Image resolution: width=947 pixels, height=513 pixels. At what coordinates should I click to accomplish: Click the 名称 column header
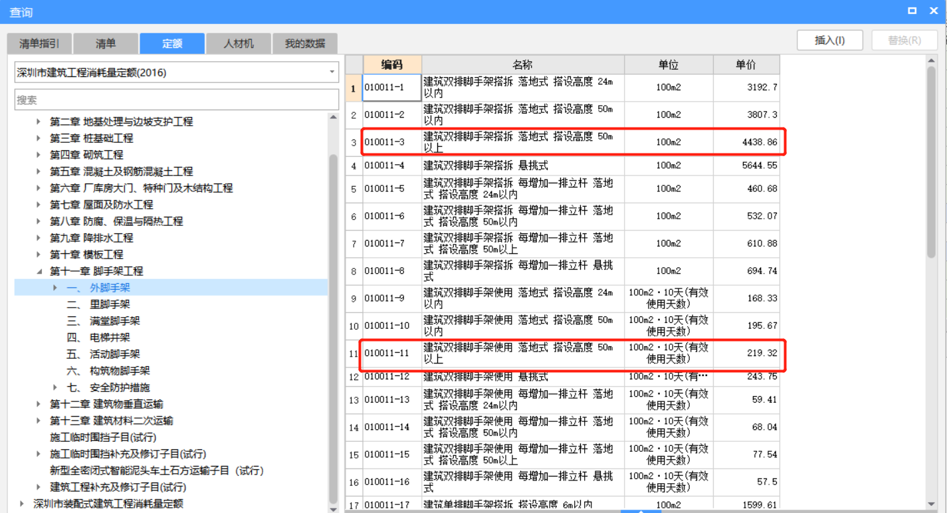pos(523,64)
